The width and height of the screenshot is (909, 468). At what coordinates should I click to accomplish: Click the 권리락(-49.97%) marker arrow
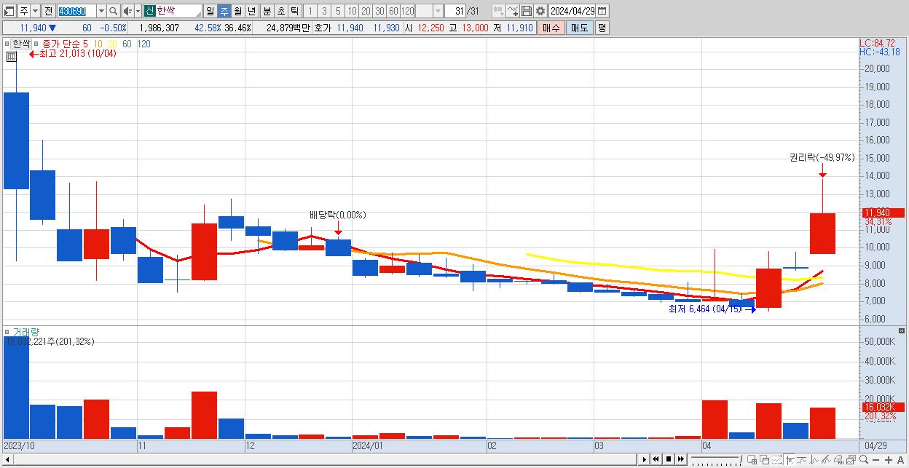(822, 172)
